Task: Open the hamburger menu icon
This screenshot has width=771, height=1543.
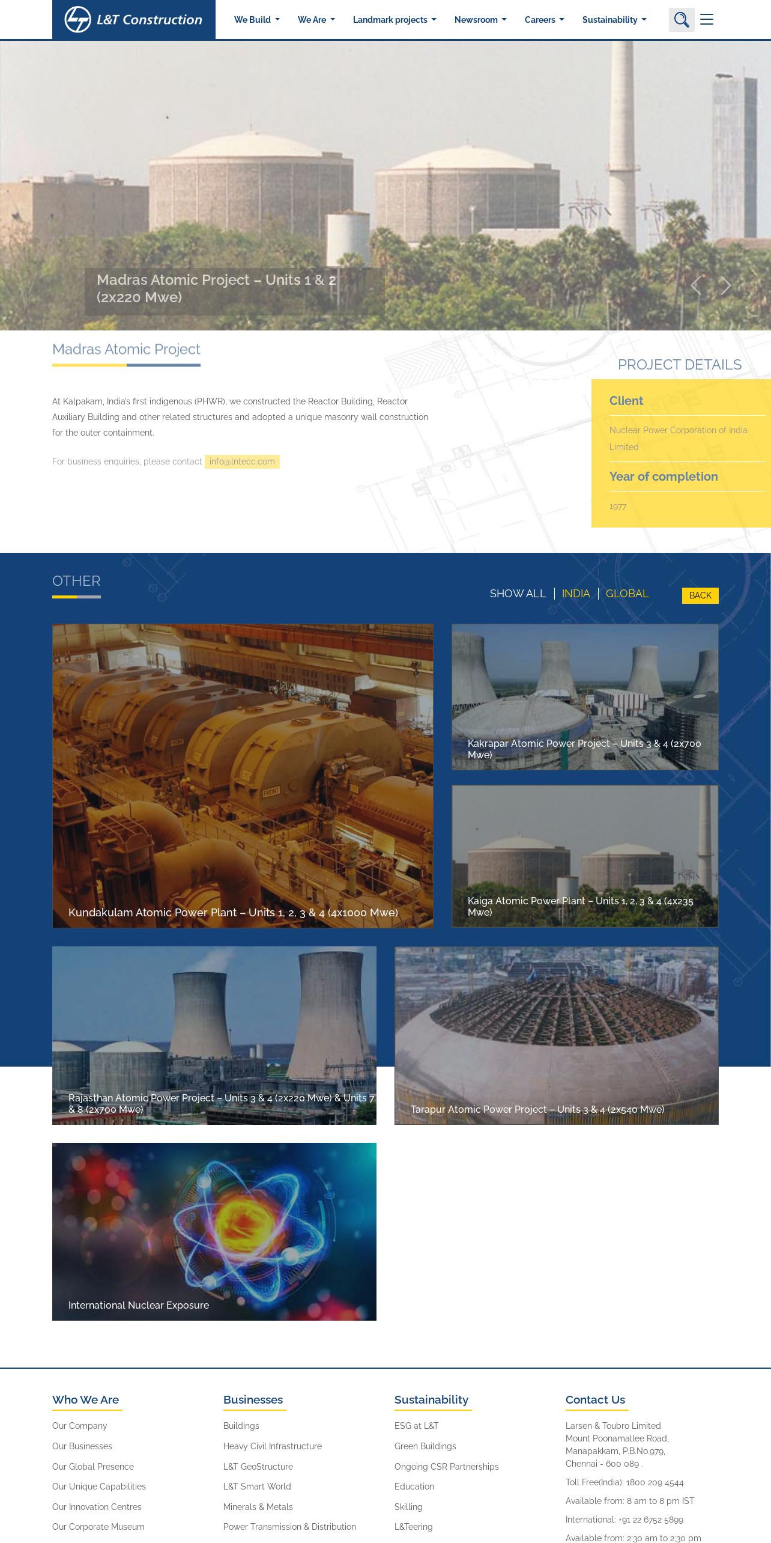Action: 707,20
